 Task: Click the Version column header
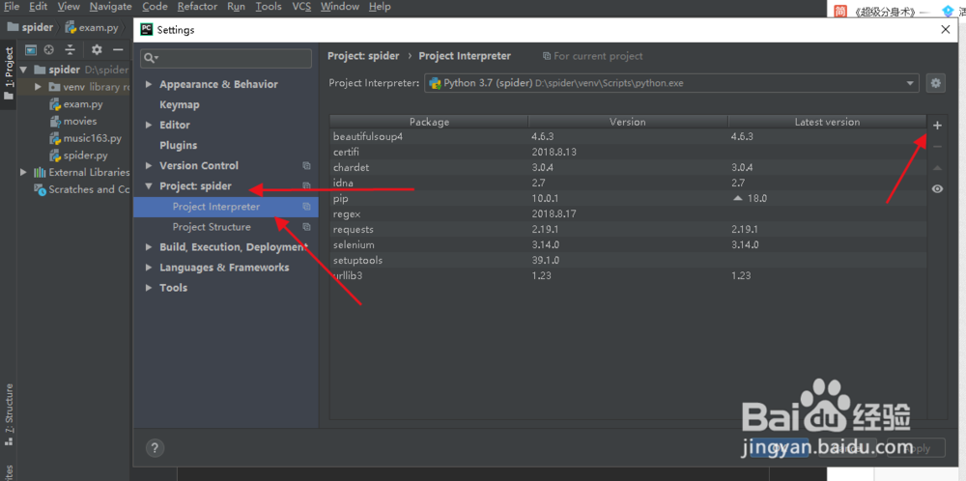tap(628, 122)
